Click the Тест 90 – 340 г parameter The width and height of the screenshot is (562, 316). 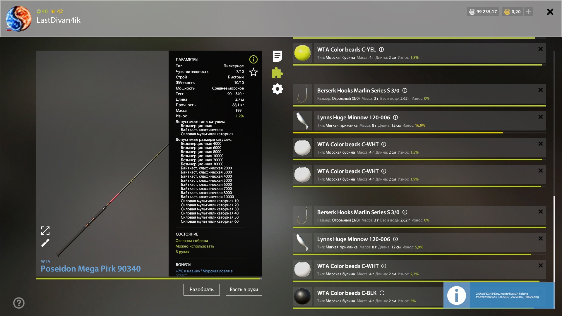tap(210, 94)
